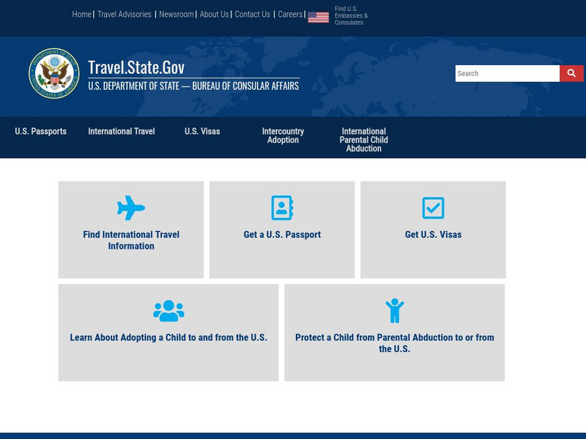
Task: Click the Bureau of Consular Affairs subtitle
Action: pyautogui.click(x=193, y=86)
